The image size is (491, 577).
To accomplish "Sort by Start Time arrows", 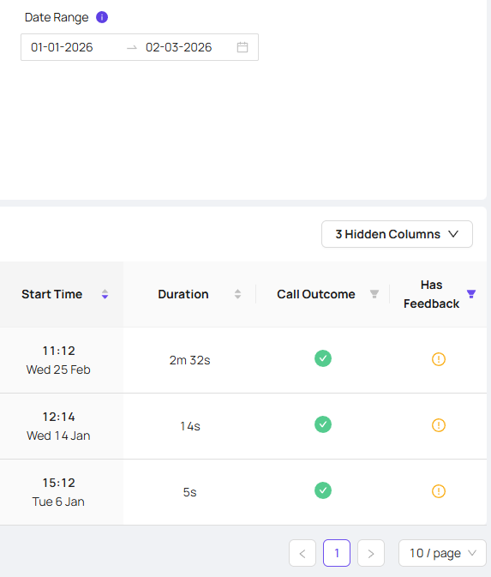I will pyautogui.click(x=105, y=294).
